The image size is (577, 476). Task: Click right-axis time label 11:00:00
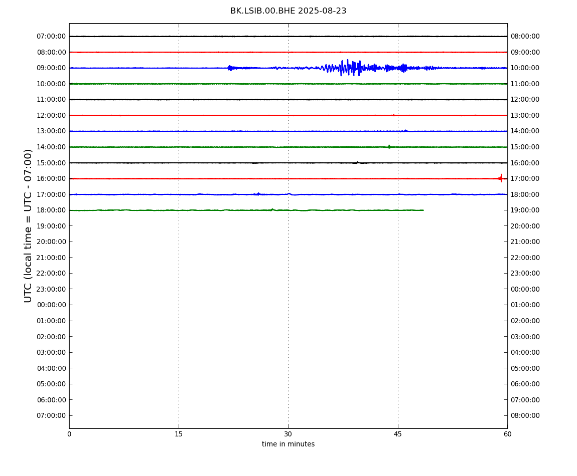525,84
